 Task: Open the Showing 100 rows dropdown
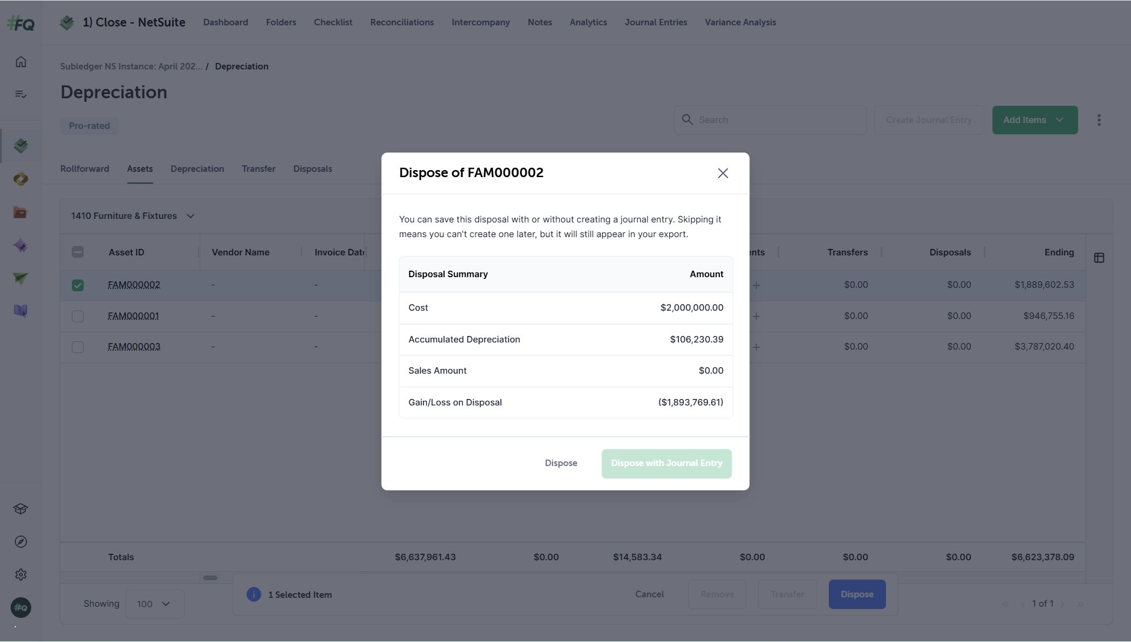[155, 604]
